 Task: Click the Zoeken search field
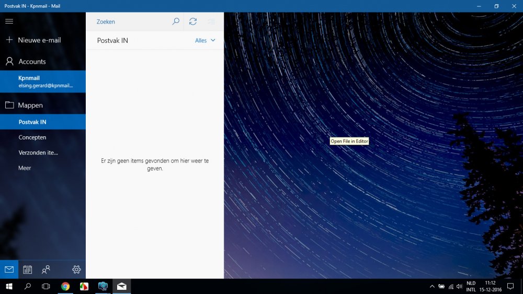coord(131,21)
